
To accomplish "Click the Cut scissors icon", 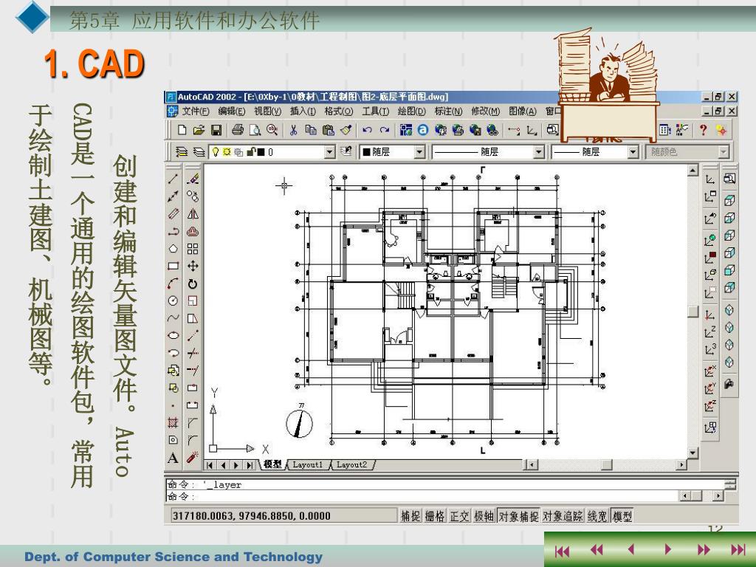I will tap(293, 130).
